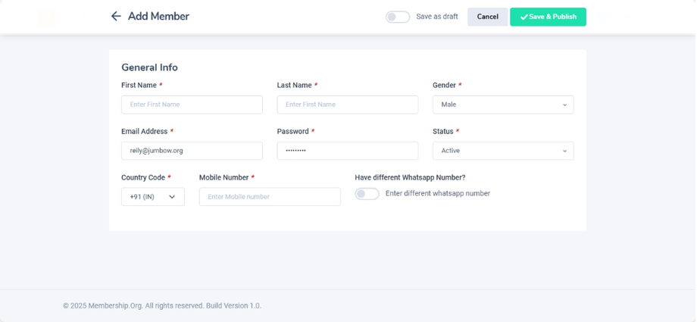
Task: Click the Password input field
Action: 347,151
